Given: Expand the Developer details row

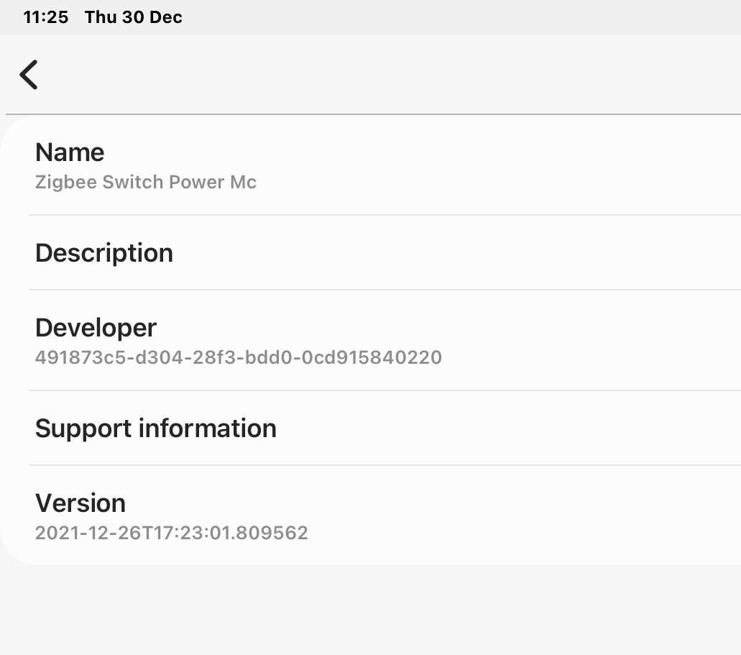Looking at the screenshot, I should pos(96,327).
